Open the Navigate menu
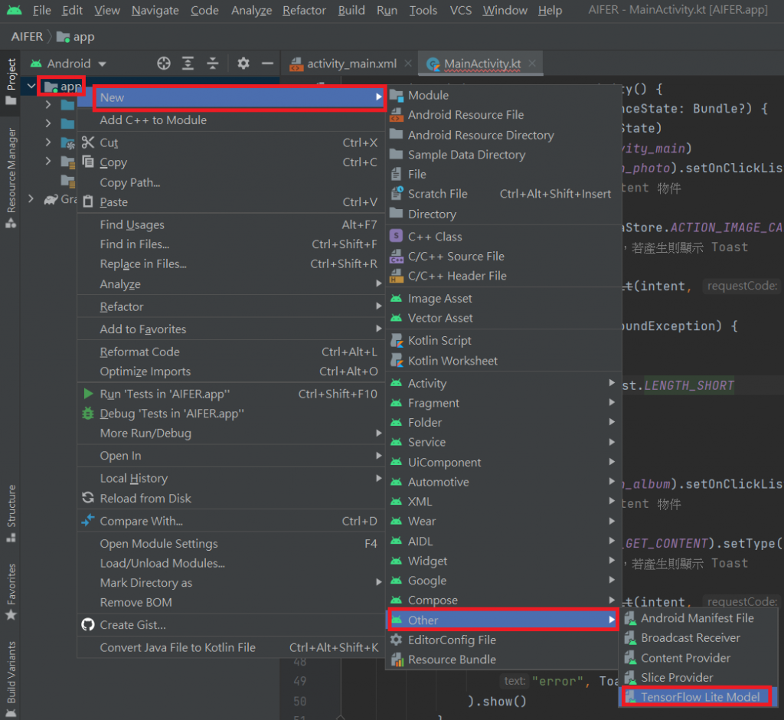 [x=155, y=11]
